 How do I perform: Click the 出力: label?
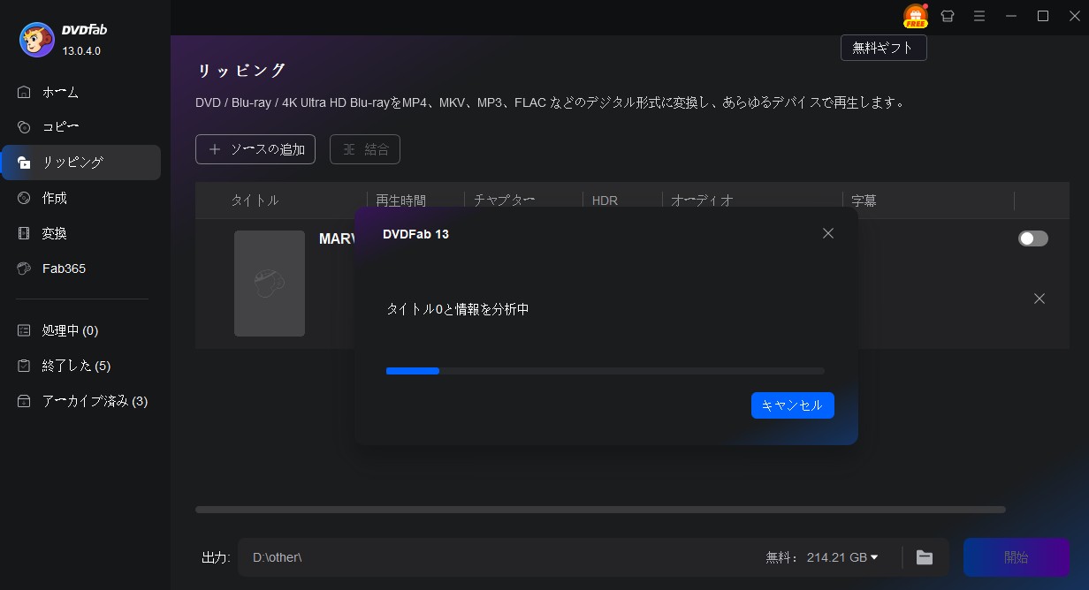click(216, 557)
